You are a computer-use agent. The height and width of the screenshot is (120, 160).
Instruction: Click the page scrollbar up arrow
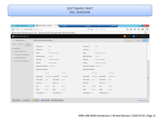148,44
